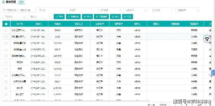The height and width of the screenshot is (106, 215).
Task: Open the 下发状态 filter dropdown
Action: (15, 17)
